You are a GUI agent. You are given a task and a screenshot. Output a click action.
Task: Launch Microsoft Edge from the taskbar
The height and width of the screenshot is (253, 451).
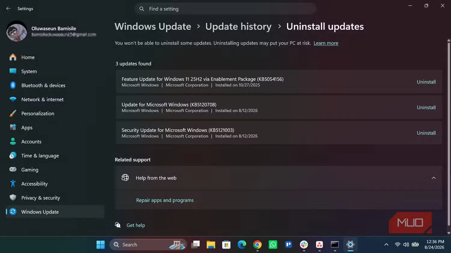(x=242, y=245)
